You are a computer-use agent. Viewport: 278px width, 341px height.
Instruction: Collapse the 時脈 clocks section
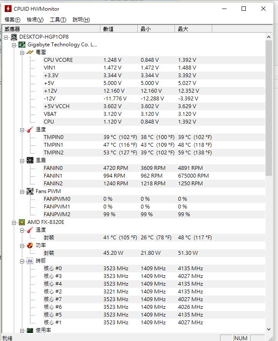coord(22,261)
